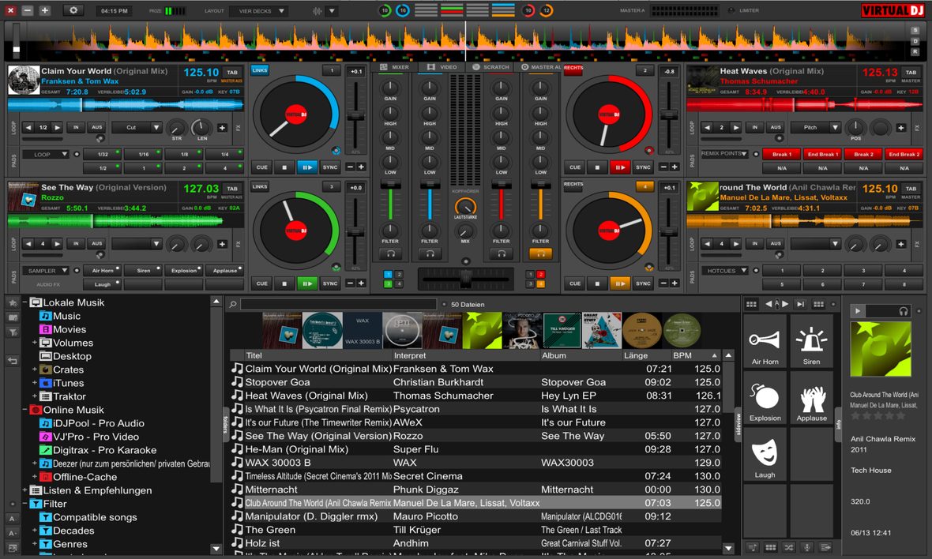Trigger the Explosion sample pad icon

tap(765, 397)
